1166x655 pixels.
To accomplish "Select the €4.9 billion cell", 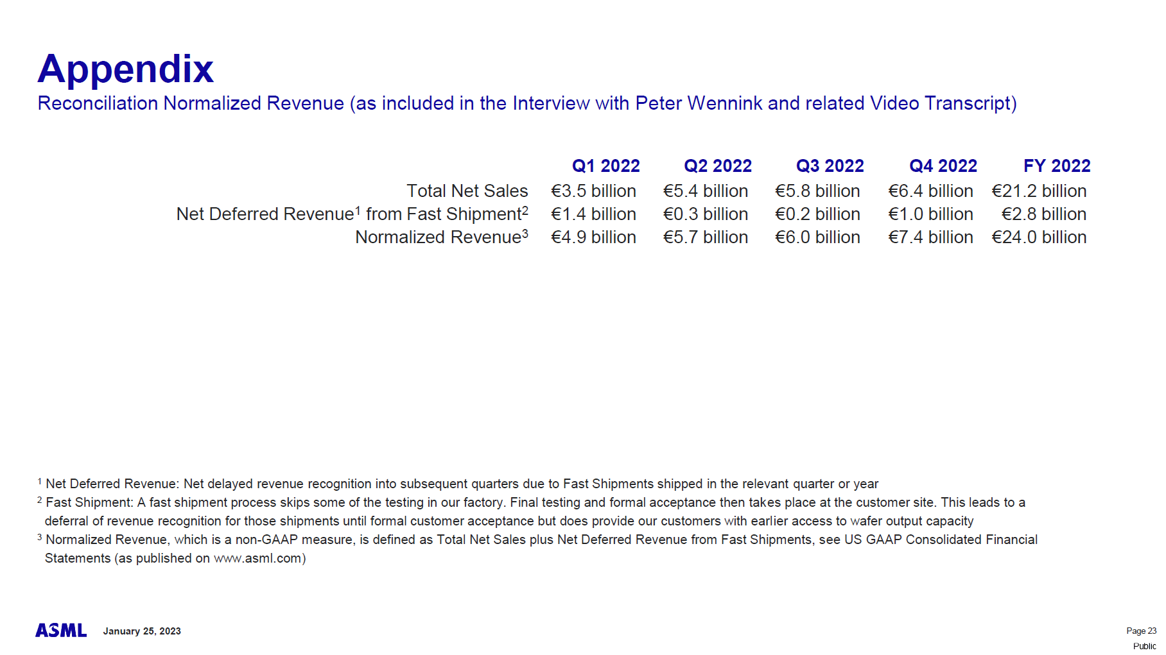I will tap(593, 237).
